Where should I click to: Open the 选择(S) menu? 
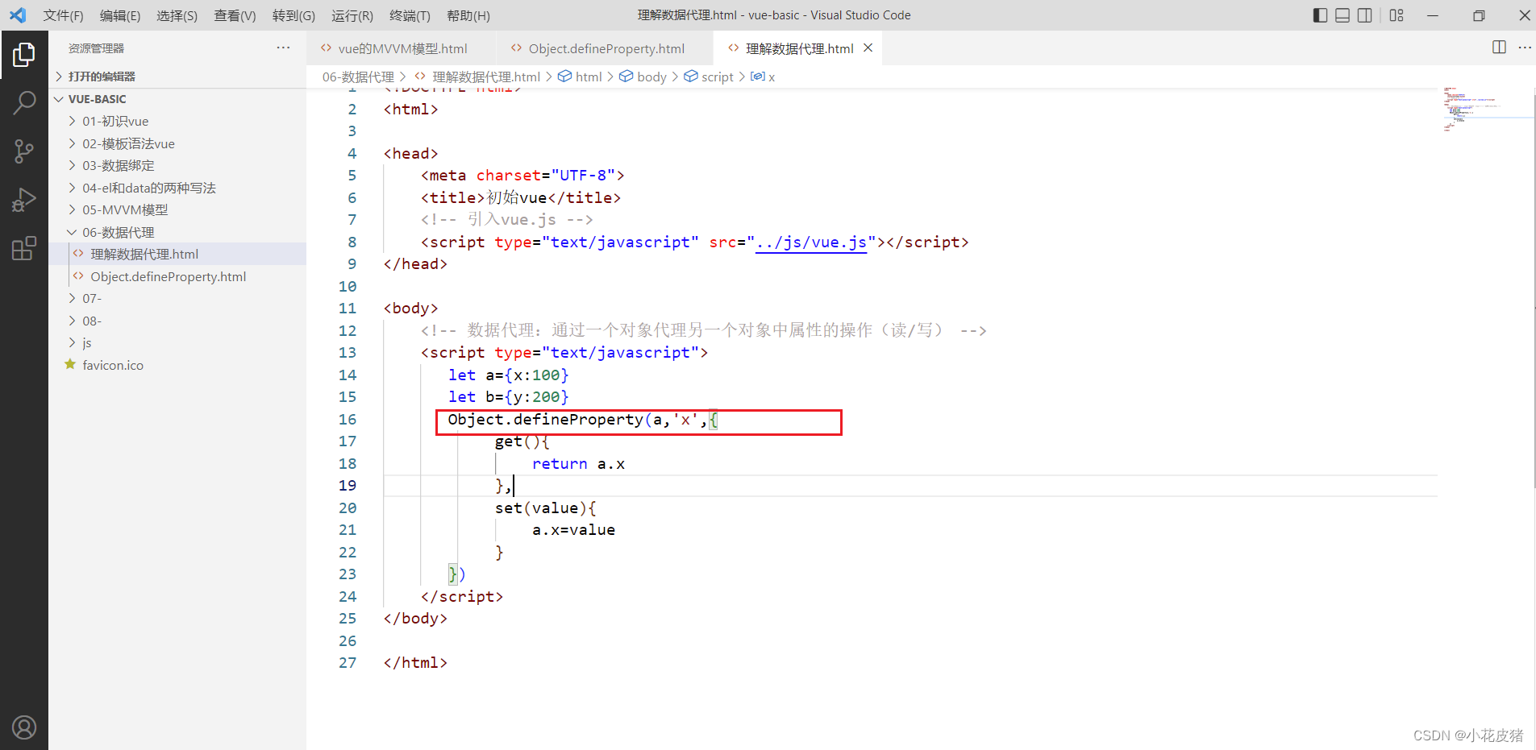177,15
